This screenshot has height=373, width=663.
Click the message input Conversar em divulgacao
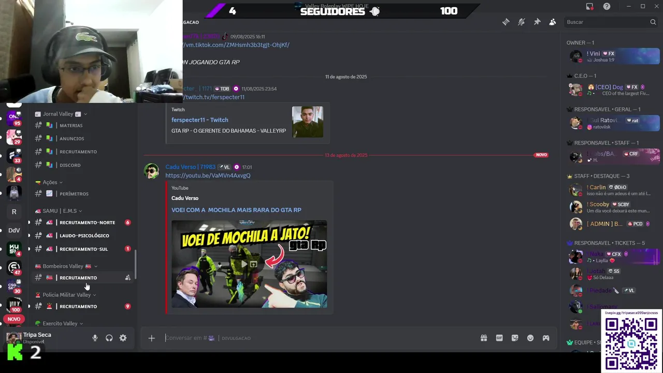tap(321, 338)
